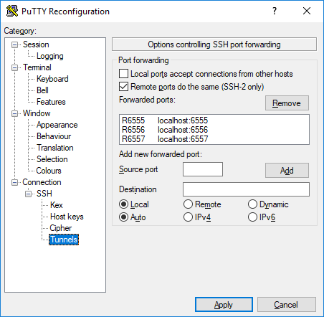
Task: Select the Remote radio button
Action: click(188, 204)
